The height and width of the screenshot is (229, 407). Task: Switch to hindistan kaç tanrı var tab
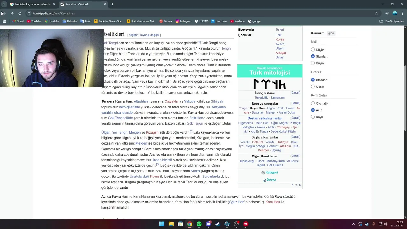click(x=32, y=4)
